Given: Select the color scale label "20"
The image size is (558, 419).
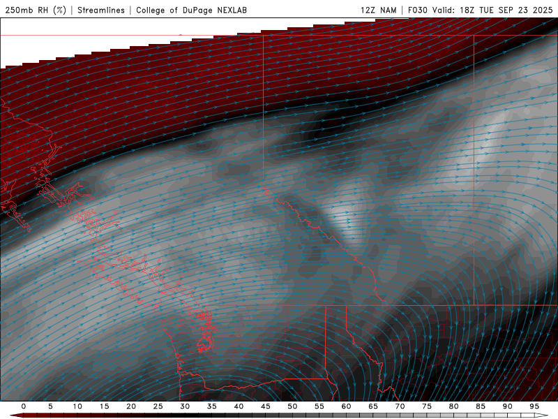Looking at the screenshot, I should [131, 406].
